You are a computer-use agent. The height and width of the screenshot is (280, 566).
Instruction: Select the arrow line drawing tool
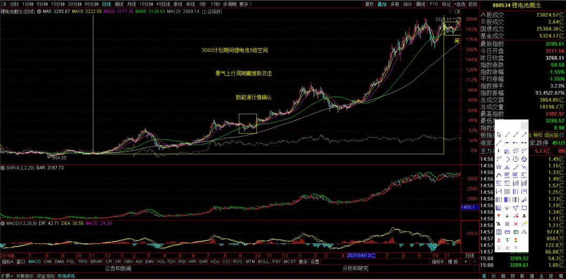tap(524, 135)
